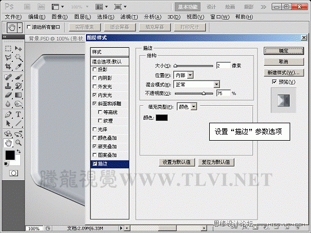Select the Type tool
The image size is (311, 233).
[19, 114]
